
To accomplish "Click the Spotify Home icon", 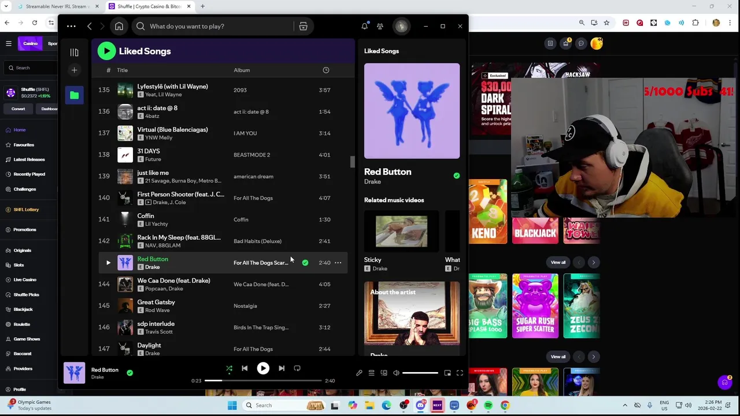I will click(119, 26).
